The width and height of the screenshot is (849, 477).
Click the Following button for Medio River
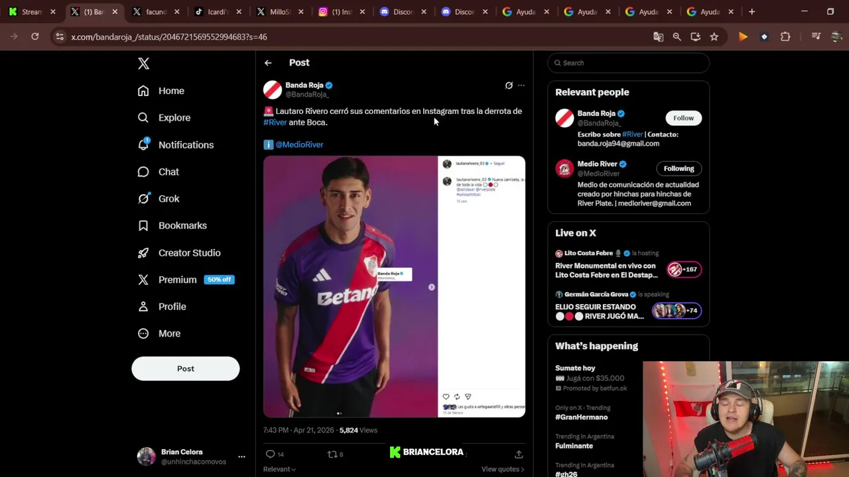679,168
